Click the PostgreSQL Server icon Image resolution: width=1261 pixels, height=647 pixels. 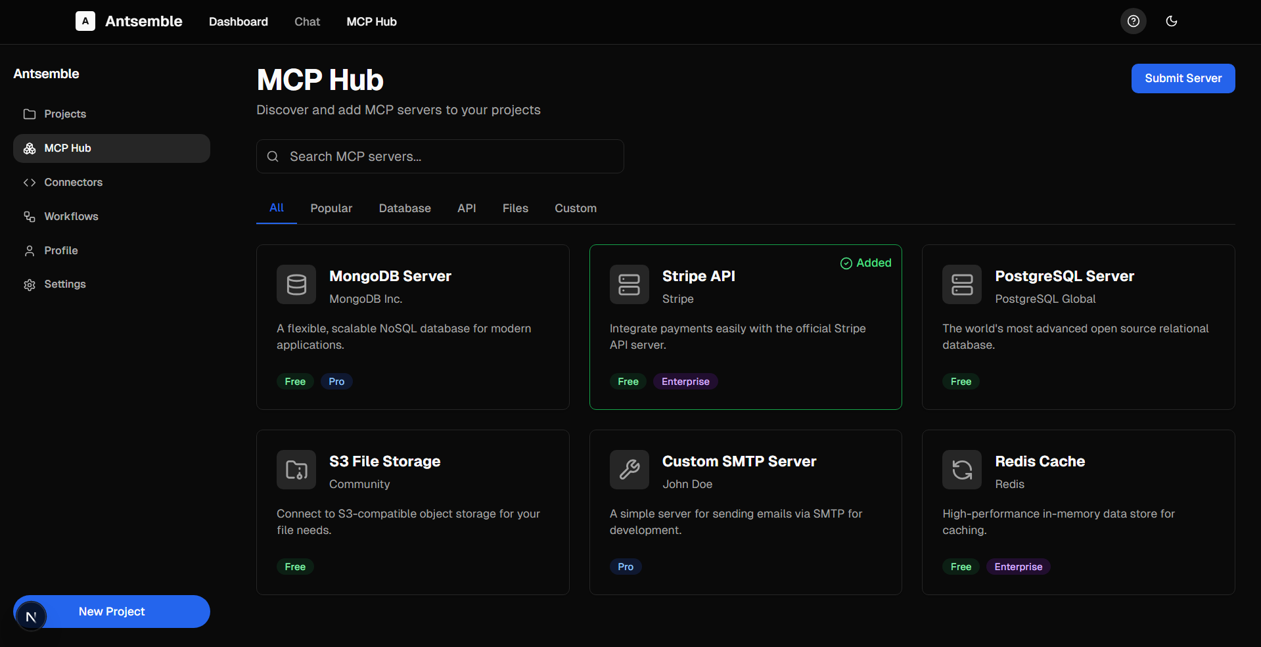click(x=961, y=284)
